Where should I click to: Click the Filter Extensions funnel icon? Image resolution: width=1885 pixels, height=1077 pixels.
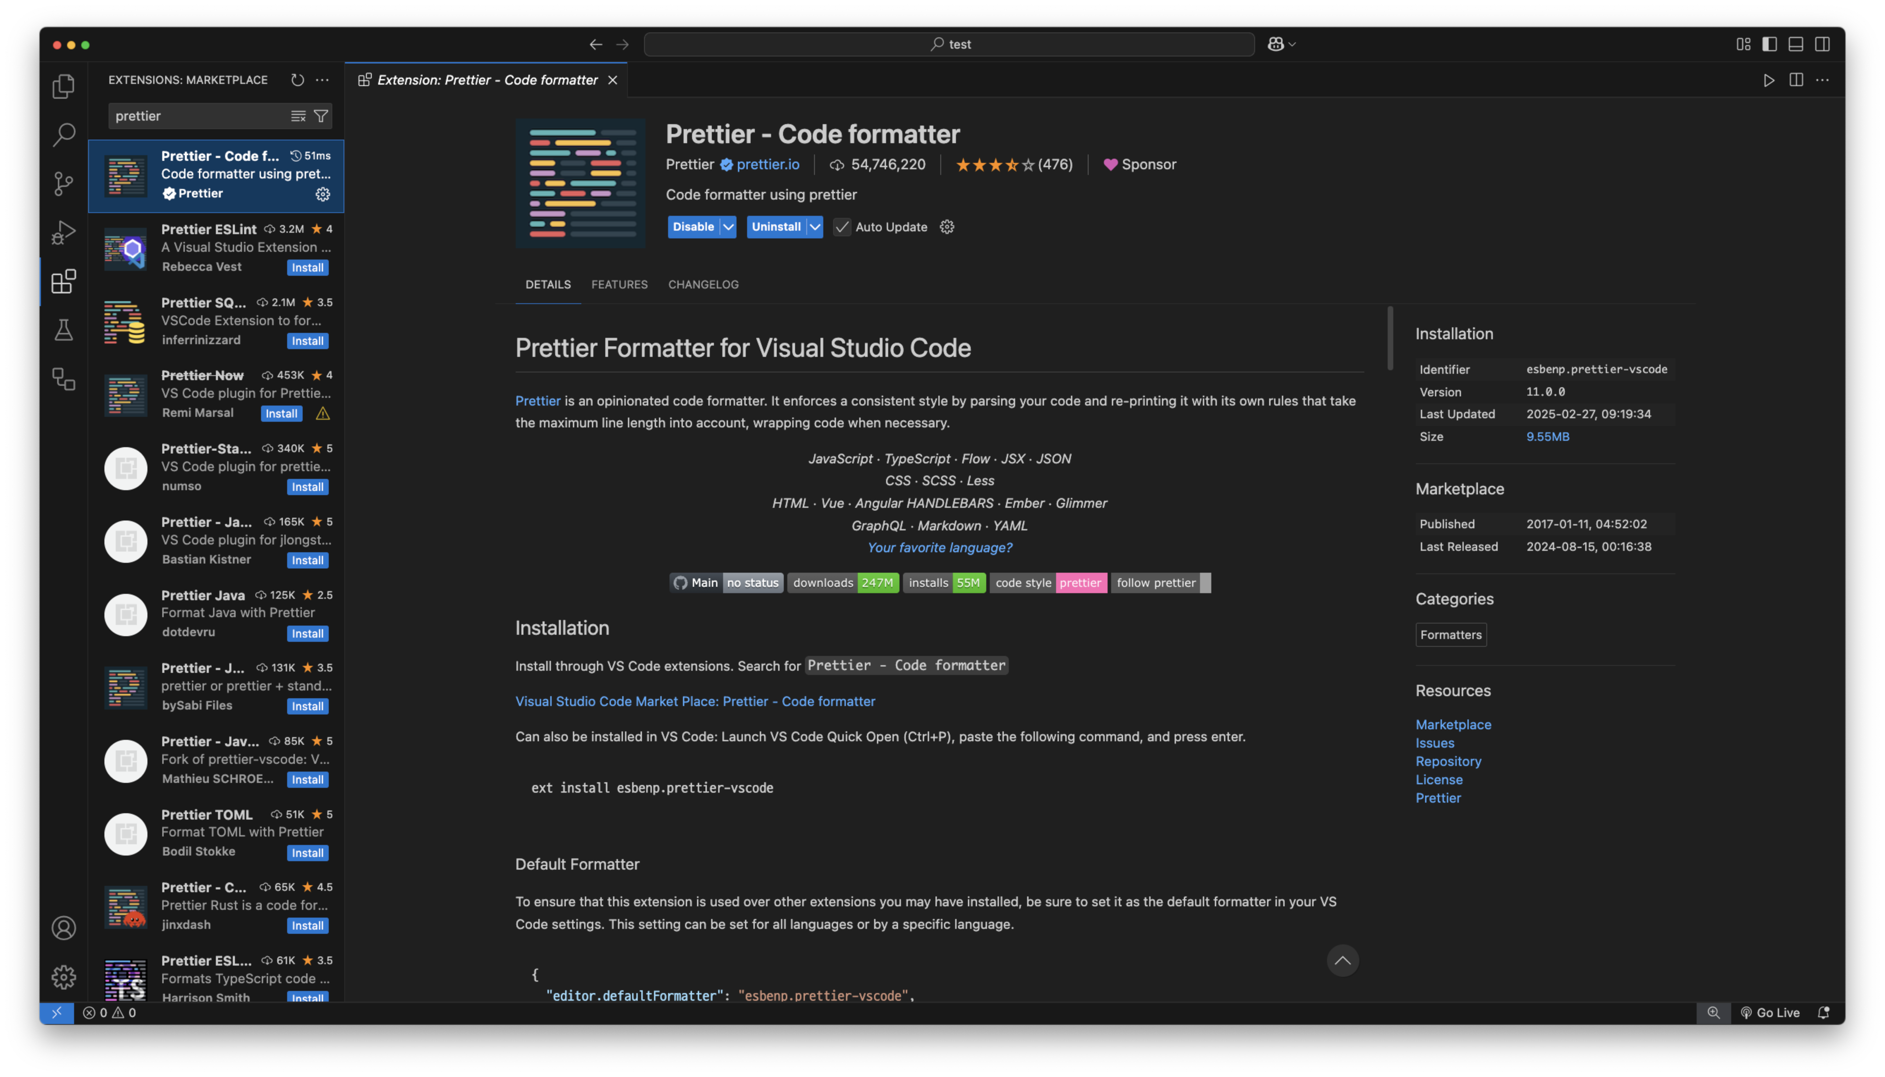321,116
